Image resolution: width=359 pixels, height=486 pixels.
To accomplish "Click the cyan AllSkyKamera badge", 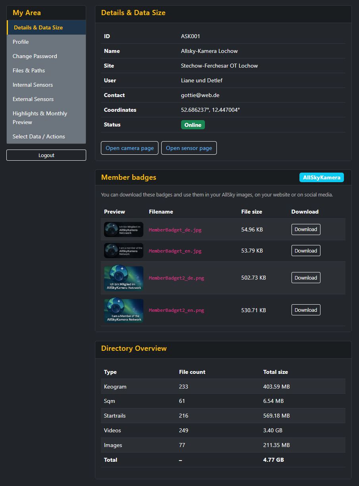I will 321,177.
